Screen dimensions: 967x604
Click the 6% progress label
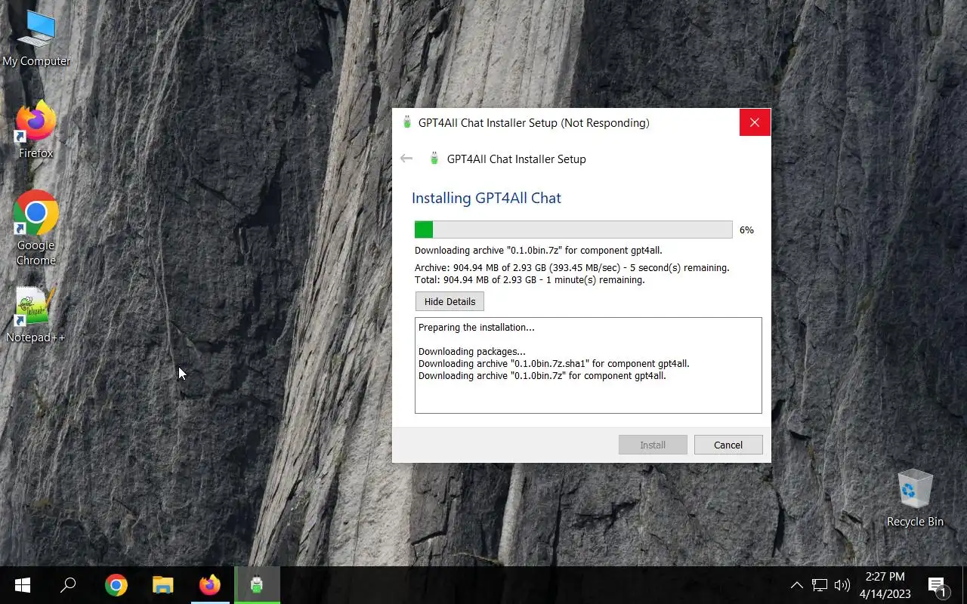pyautogui.click(x=746, y=230)
